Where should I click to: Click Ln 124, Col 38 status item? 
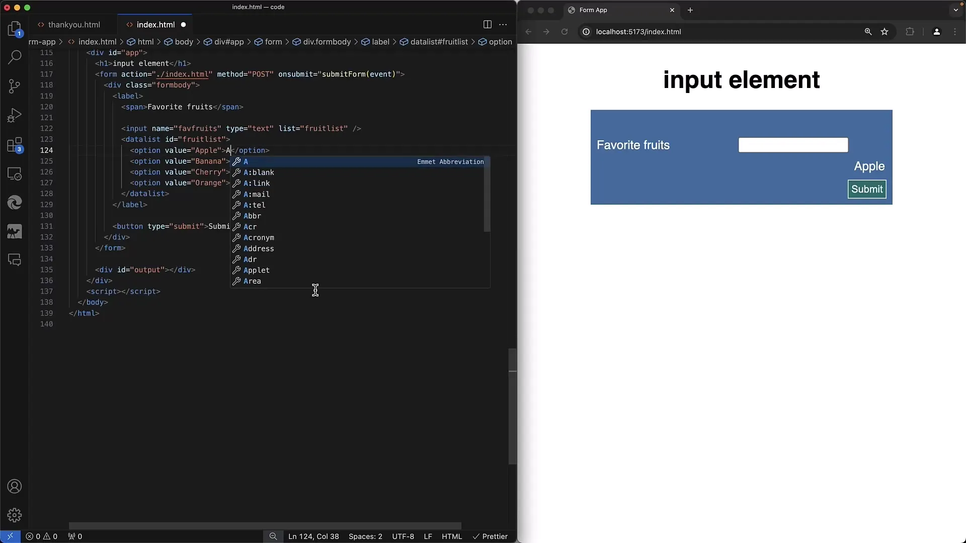click(313, 536)
